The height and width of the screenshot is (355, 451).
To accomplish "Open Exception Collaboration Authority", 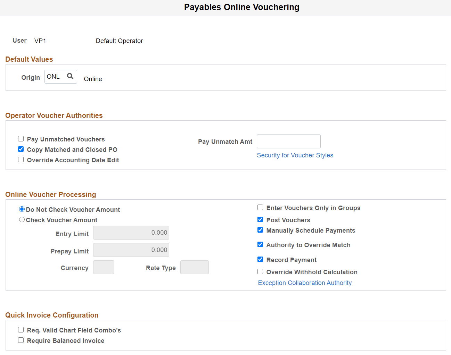I will tap(305, 283).
